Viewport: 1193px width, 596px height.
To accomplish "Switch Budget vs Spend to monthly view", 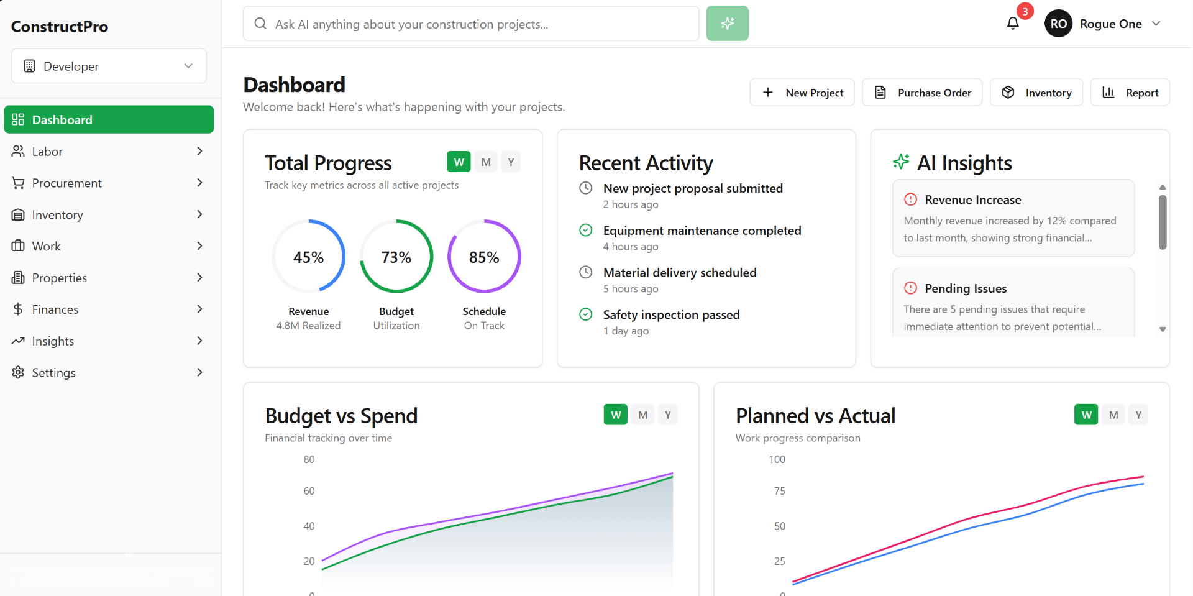I will coord(643,414).
